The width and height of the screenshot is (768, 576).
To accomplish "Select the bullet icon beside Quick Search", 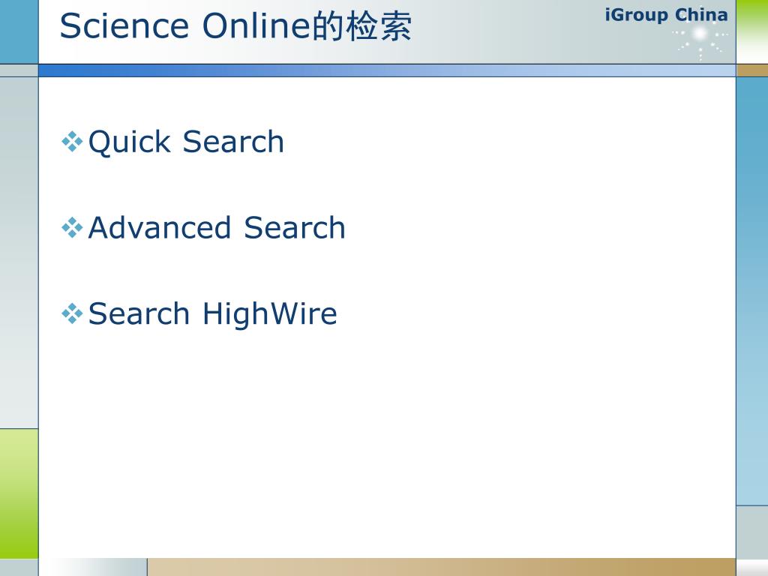I will click(x=72, y=142).
